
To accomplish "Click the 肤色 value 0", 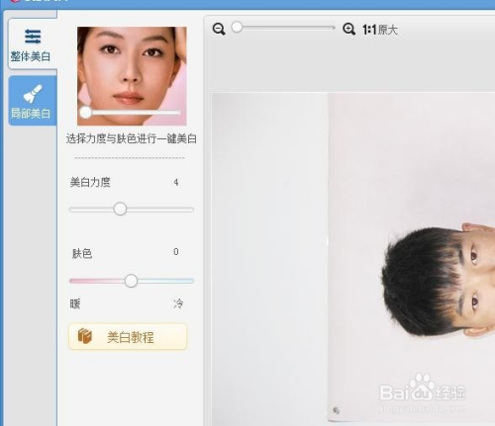I will (x=176, y=252).
